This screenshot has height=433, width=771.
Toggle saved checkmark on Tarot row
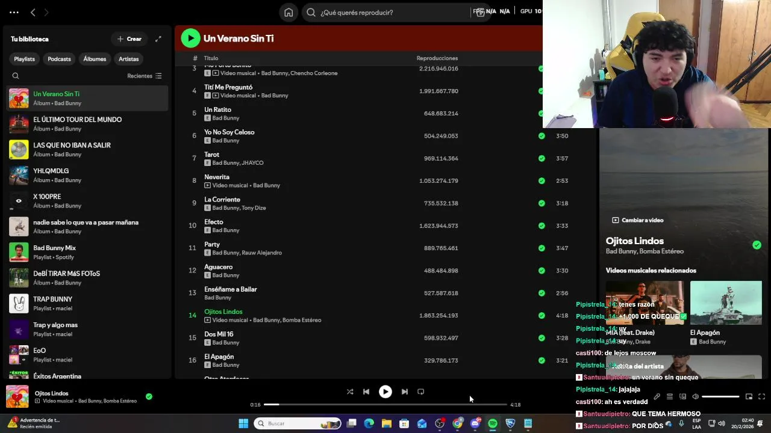coord(542,158)
